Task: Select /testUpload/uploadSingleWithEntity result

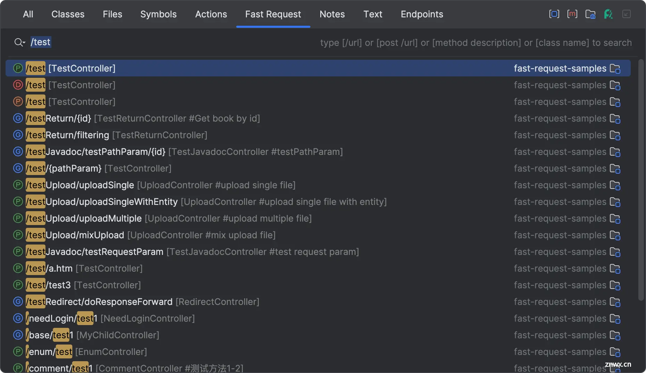Action: point(318,201)
